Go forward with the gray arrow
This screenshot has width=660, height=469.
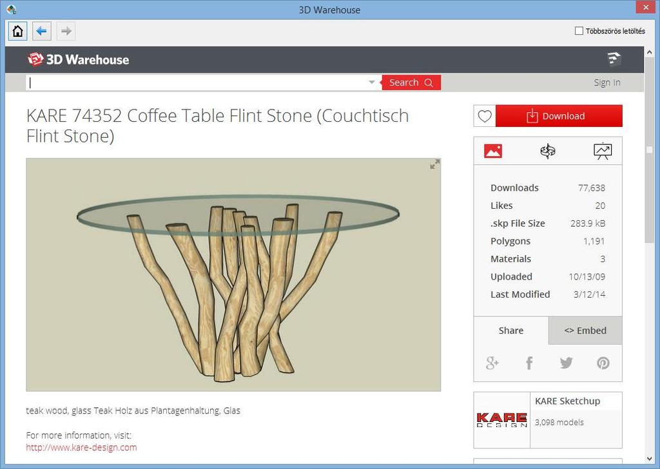[66, 31]
